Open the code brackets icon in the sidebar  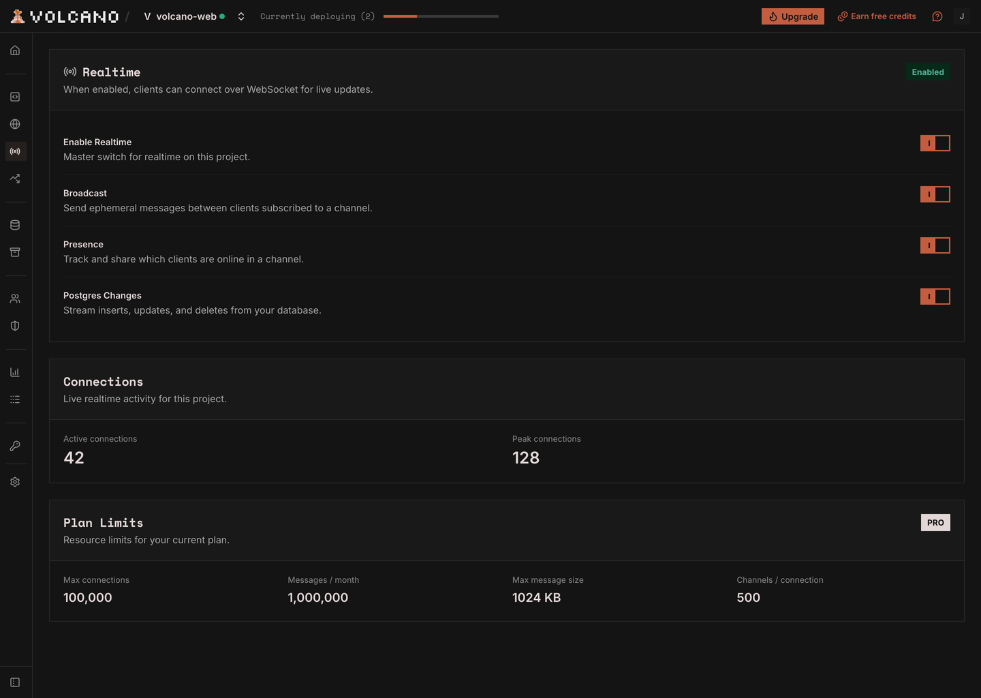pyautogui.click(x=15, y=97)
